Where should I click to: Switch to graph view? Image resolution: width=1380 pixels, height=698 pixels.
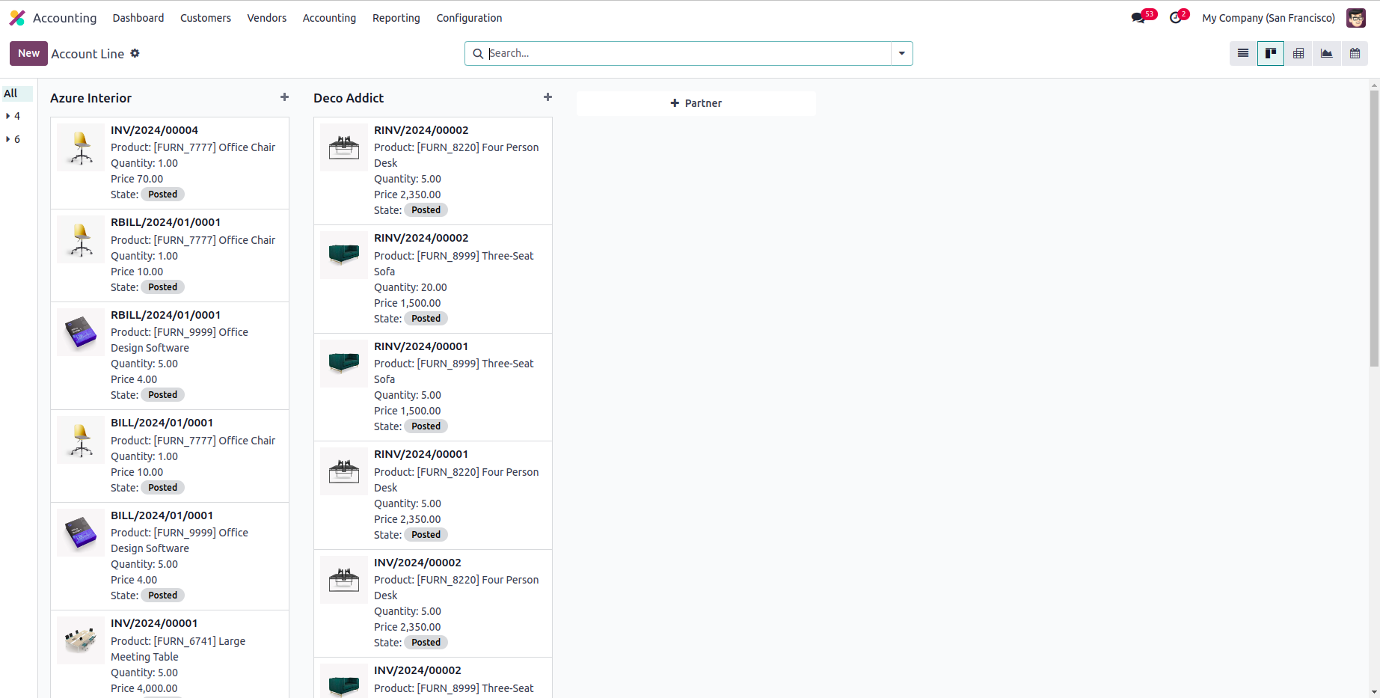[1327, 53]
